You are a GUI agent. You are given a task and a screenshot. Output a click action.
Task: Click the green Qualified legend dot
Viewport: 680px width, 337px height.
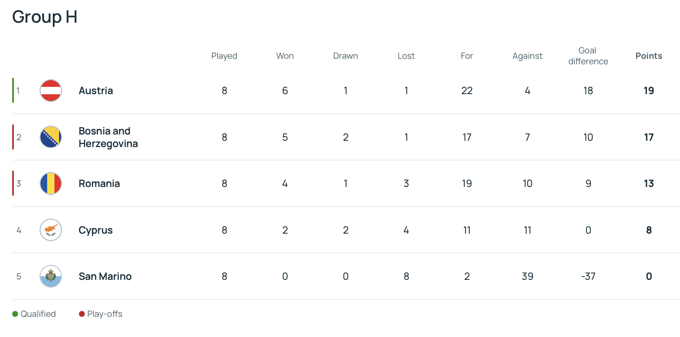click(x=15, y=314)
